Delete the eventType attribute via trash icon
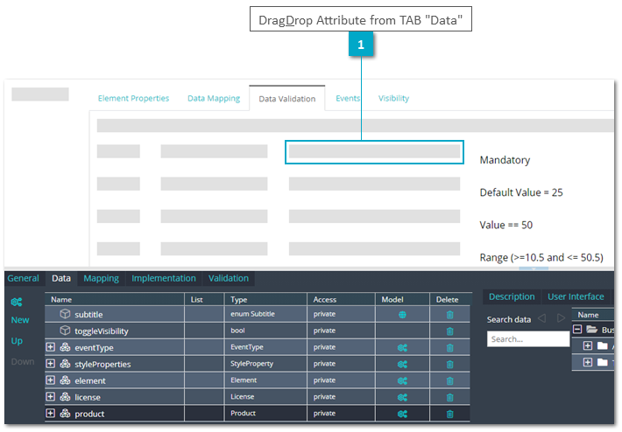The image size is (622, 432). pos(449,348)
